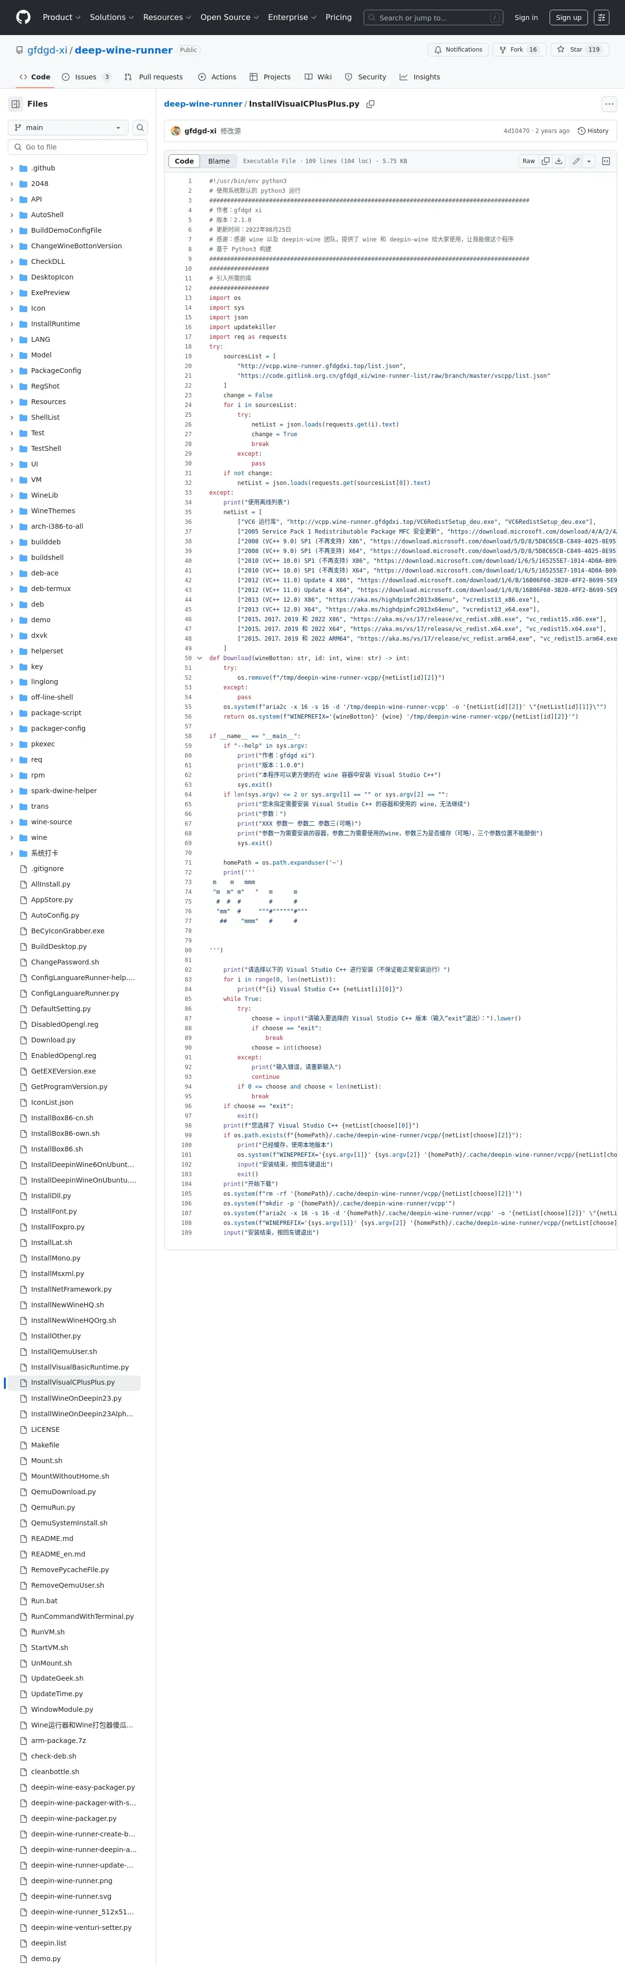Expand the Enterprise menu
The image size is (625, 1964).
coord(292,17)
